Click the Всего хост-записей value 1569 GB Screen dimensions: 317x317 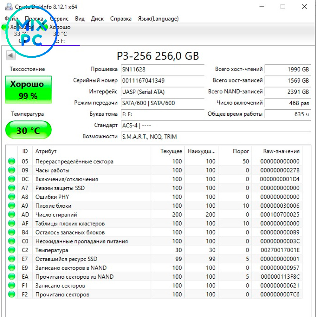tap(288, 81)
